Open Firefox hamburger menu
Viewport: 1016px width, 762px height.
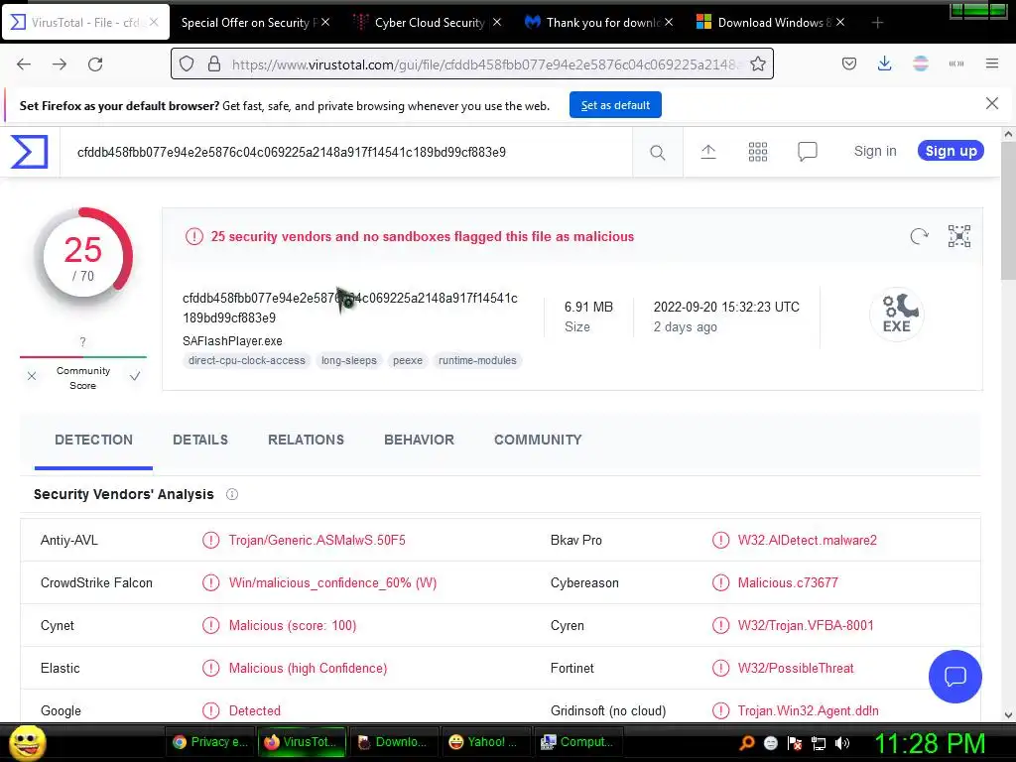pos(992,63)
